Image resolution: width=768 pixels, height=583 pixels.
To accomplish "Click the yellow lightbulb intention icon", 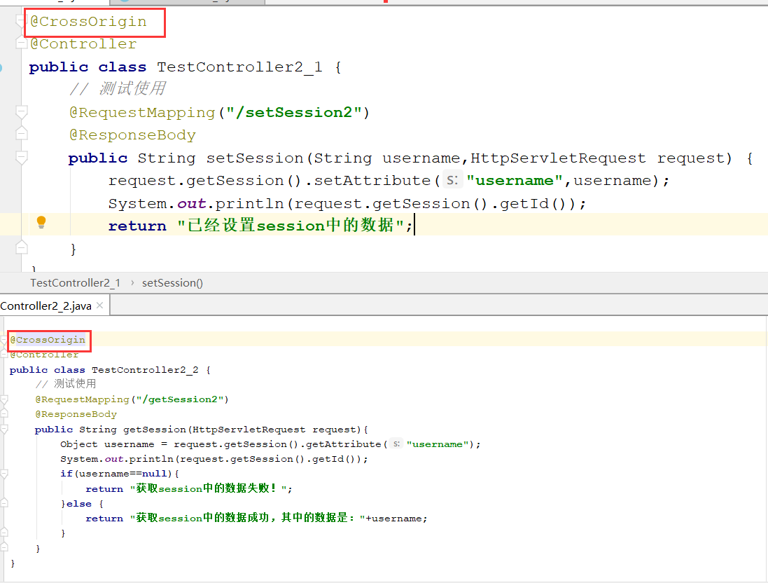I will 41,222.
